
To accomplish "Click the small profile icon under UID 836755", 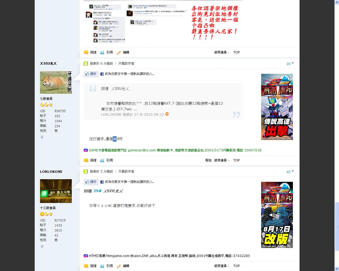I will click(x=42, y=137).
